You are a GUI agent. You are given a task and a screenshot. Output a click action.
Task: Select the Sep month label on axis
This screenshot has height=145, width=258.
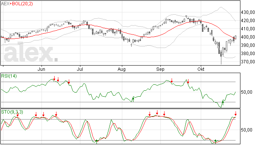(x=160, y=69)
